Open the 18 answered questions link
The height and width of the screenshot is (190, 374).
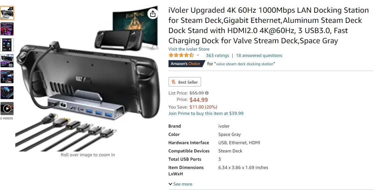tap(259, 55)
